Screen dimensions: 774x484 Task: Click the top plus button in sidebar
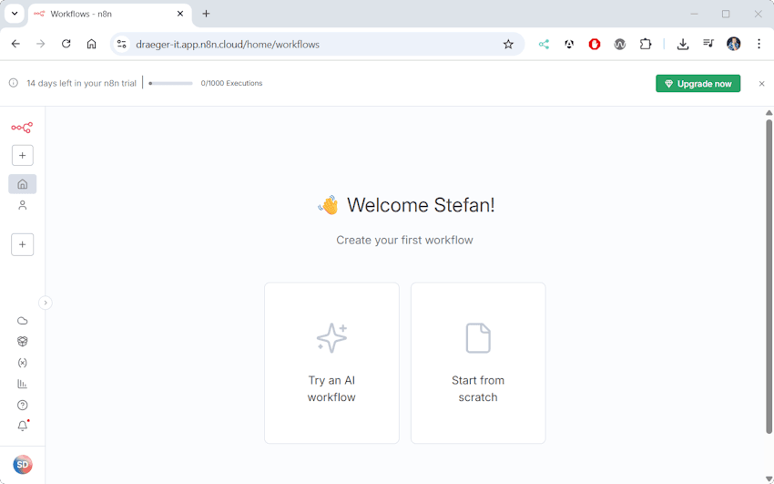coord(22,156)
